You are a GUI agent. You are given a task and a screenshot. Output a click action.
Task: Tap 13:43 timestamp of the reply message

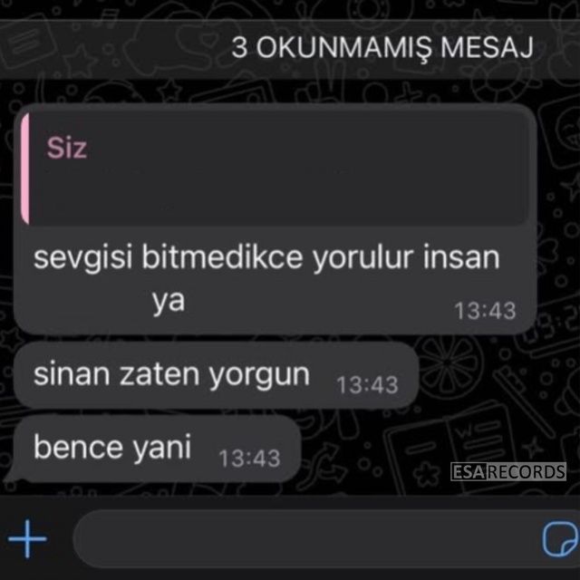[485, 311]
